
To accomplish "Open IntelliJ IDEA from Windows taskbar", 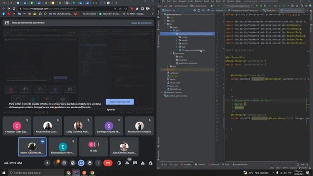I will [x=76, y=173].
